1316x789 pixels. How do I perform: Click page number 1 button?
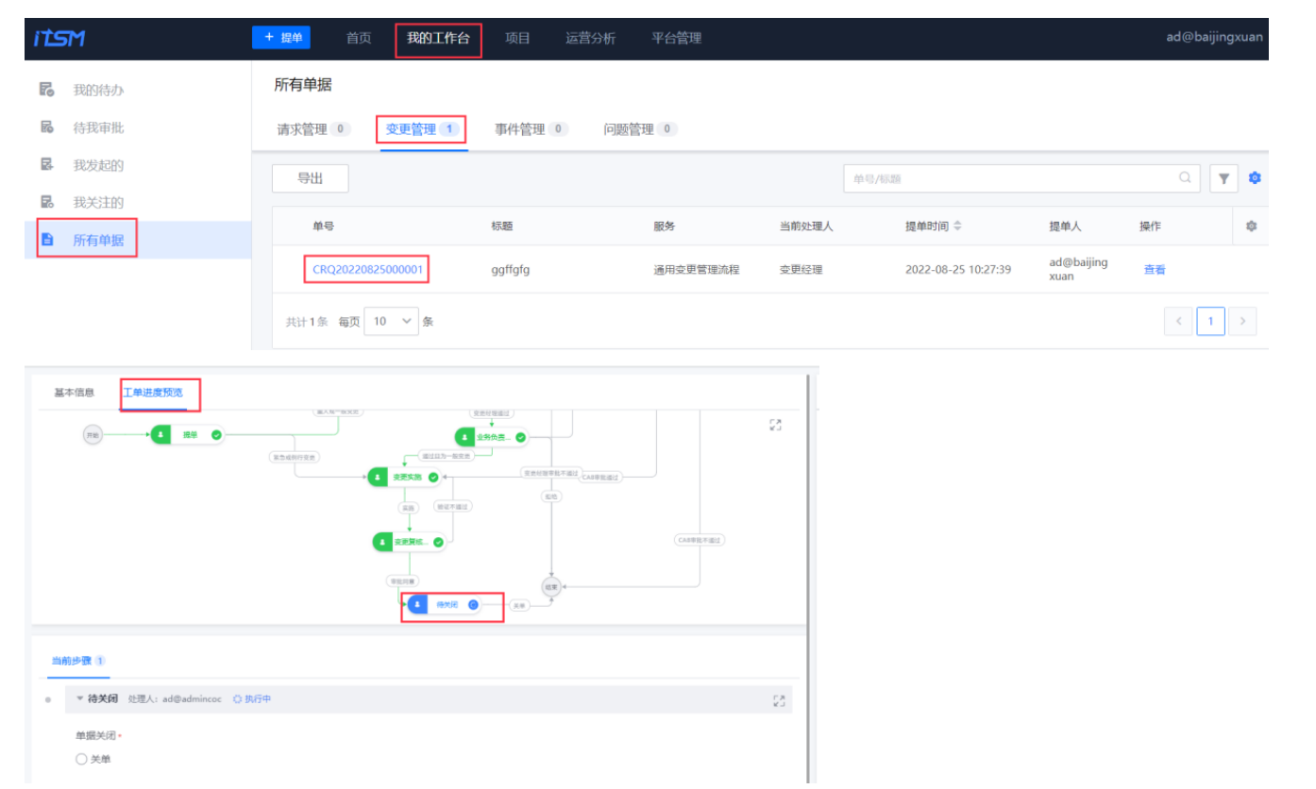click(x=1210, y=322)
